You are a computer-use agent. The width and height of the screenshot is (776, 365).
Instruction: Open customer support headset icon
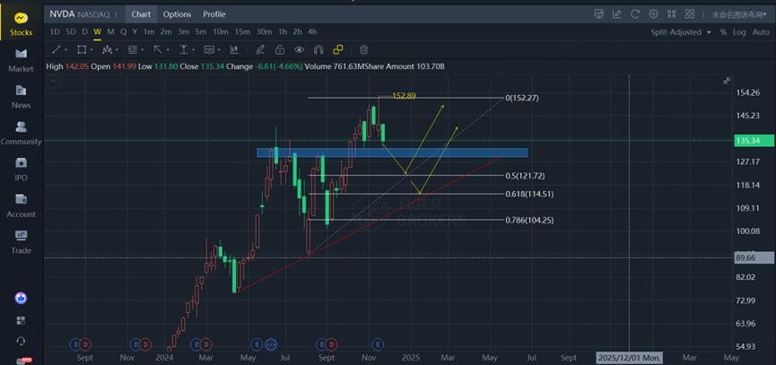click(22, 342)
